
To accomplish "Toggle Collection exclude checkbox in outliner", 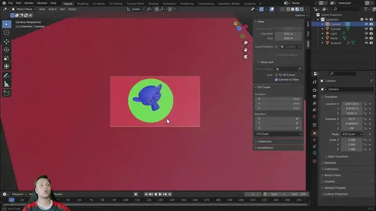I will pos(362,19).
